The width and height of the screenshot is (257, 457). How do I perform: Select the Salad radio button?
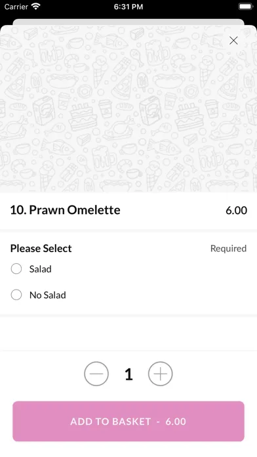pos(16,269)
